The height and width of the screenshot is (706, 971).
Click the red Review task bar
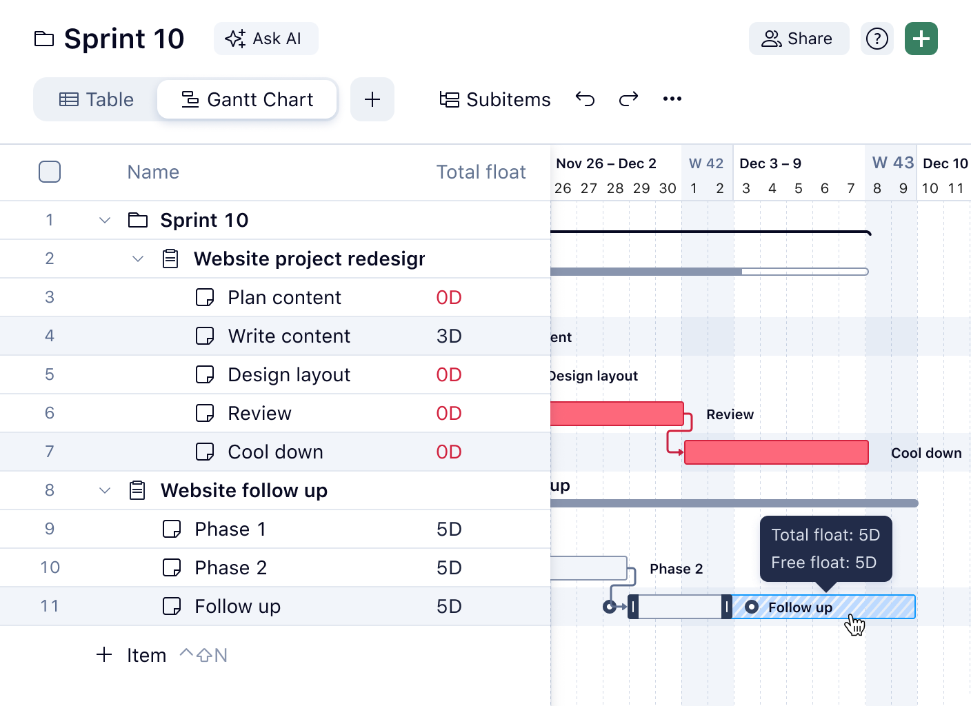617,414
